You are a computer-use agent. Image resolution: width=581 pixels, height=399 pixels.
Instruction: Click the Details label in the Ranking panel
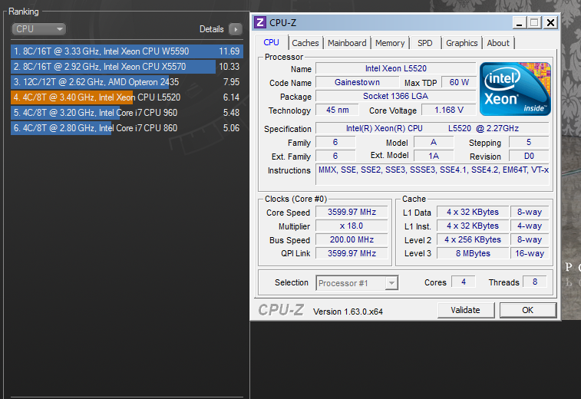[x=212, y=29]
